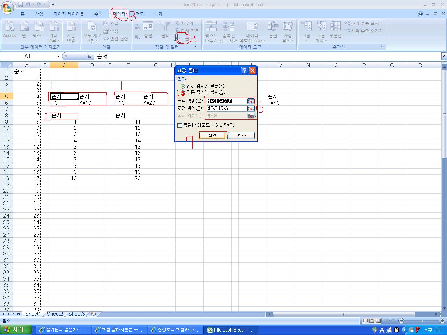Click the Undo icon in Quick Access toolbar

pyautogui.click(x=29, y=5)
